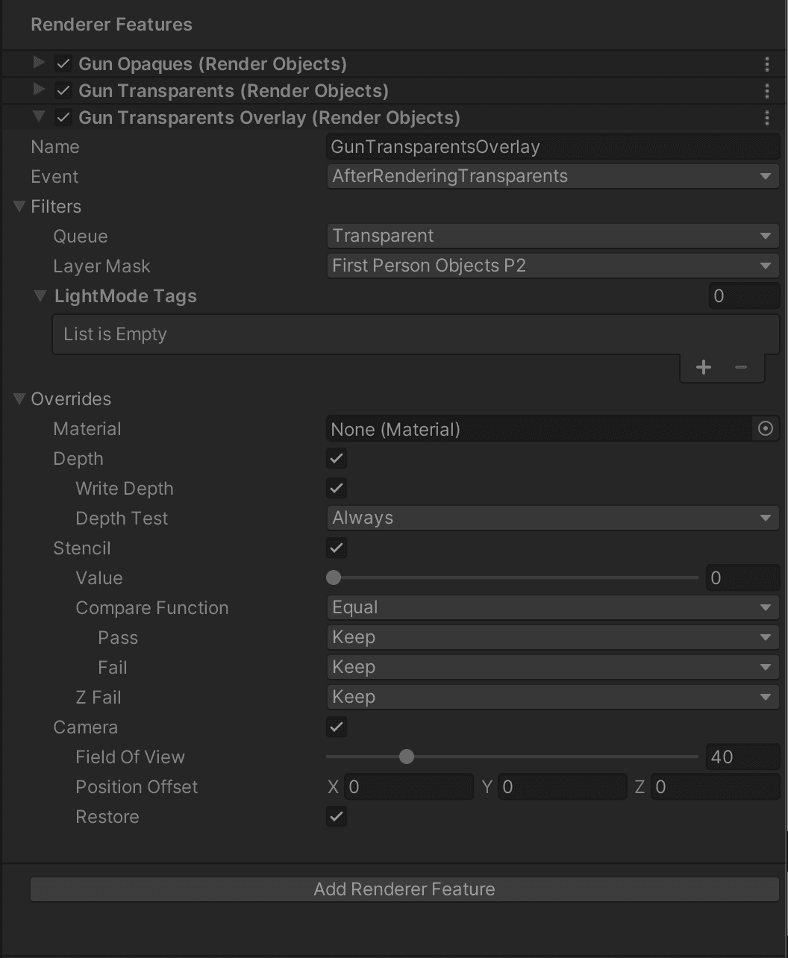Collapse the Overrides section

(19, 399)
